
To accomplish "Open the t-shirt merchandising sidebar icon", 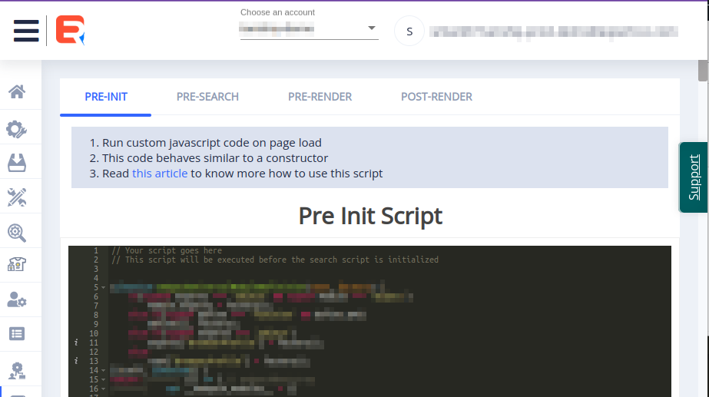I will [x=17, y=265].
